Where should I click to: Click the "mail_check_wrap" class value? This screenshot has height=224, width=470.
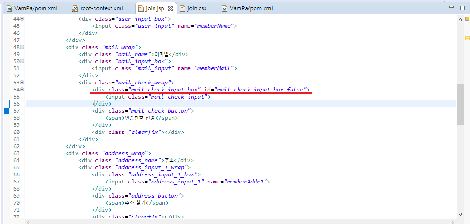[x=143, y=83]
